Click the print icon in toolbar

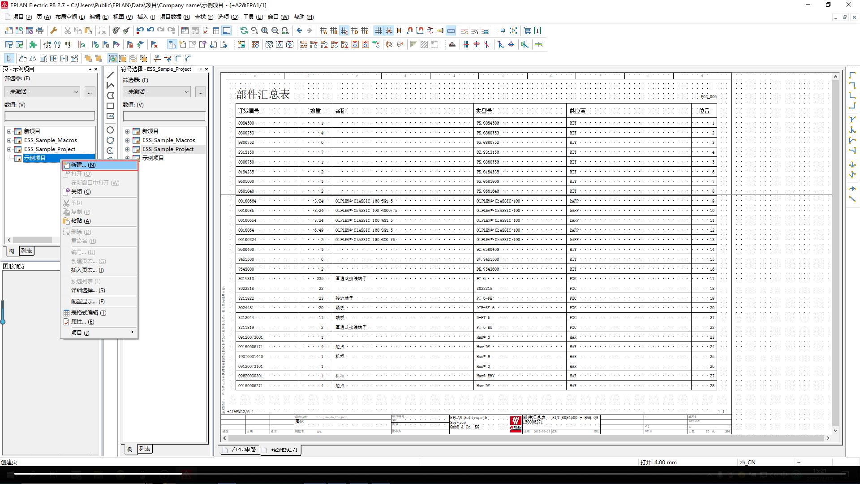coord(40,30)
